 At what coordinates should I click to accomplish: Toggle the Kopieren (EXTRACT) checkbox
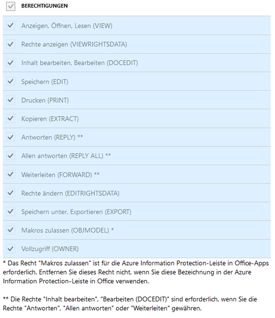(10, 118)
